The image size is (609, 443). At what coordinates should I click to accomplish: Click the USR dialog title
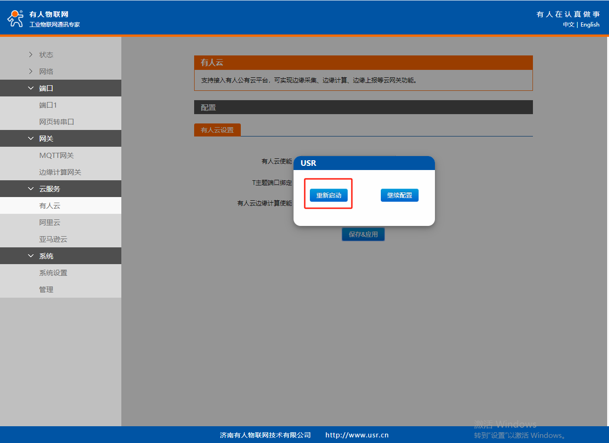coord(308,163)
